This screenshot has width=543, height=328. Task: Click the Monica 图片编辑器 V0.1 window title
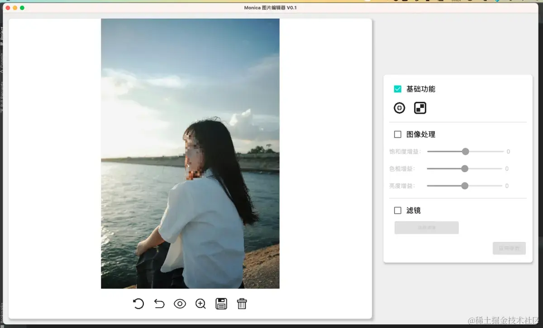(x=271, y=8)
